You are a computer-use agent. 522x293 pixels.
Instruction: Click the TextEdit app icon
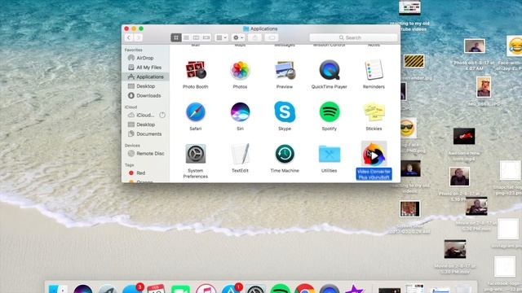point(240,154)
